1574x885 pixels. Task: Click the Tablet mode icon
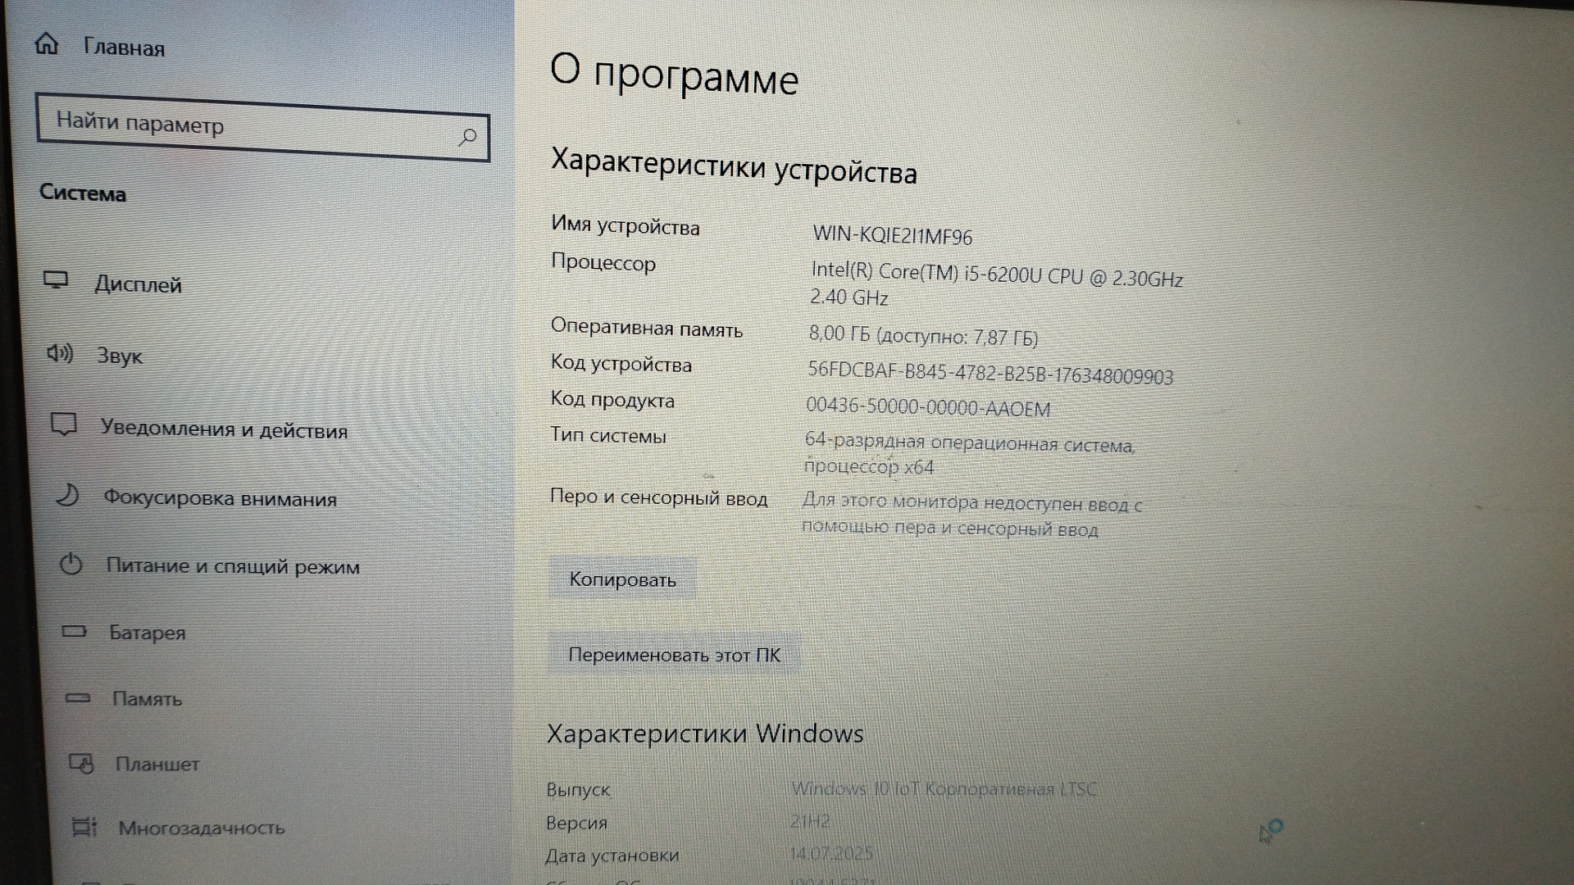click(x=81, y=764)
